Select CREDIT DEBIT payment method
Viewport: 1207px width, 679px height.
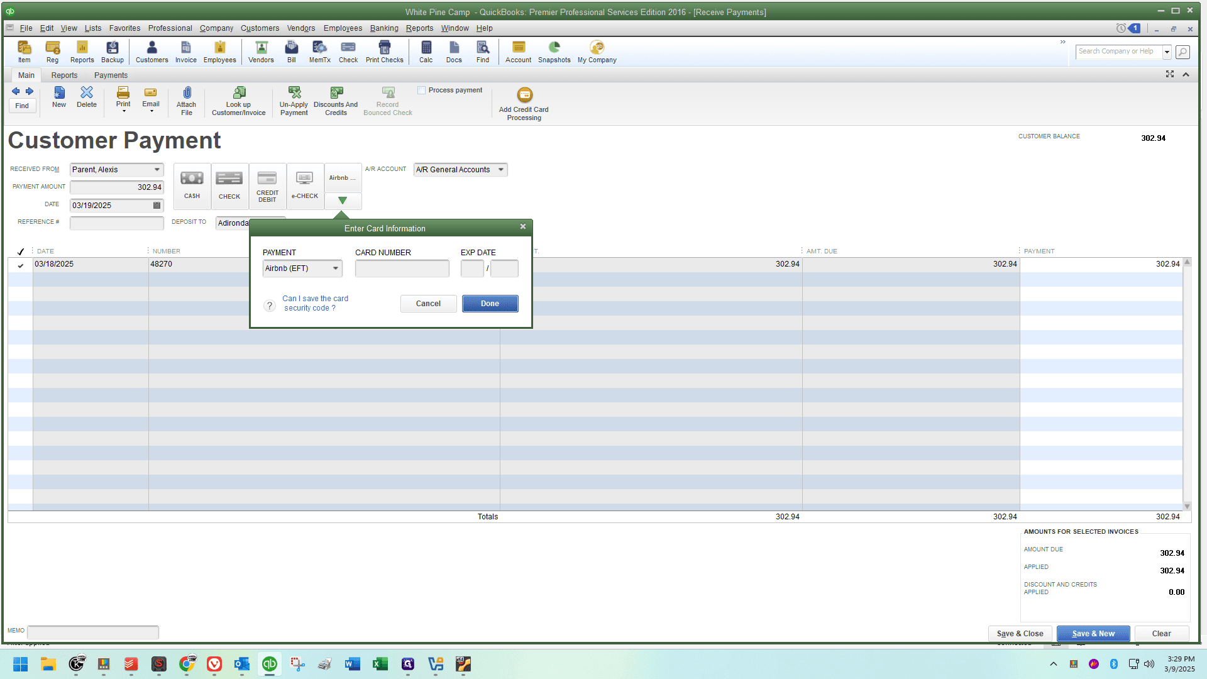point(267,185)
